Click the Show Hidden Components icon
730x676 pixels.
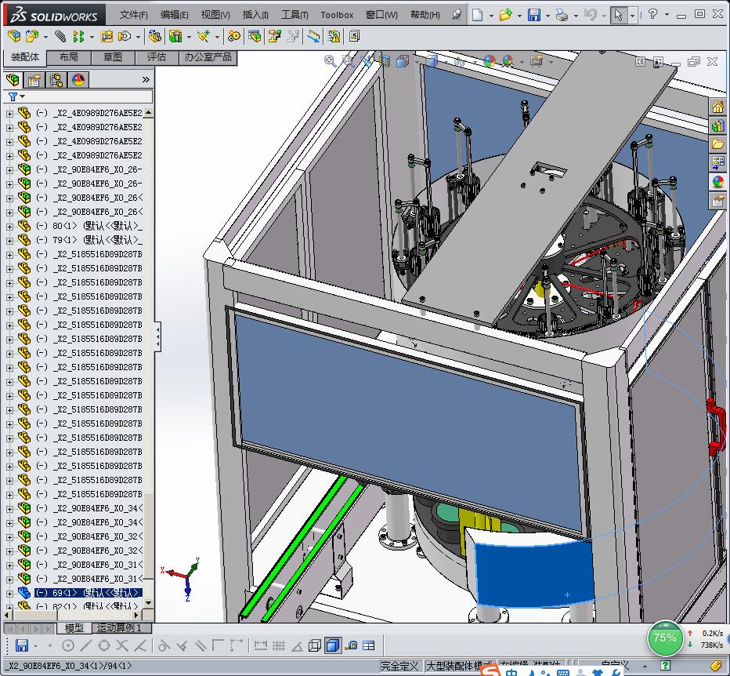pyautogui.click(x=154, y=36)
